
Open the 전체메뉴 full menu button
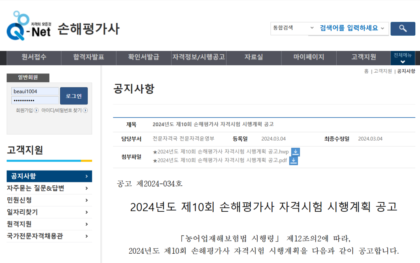(x=402, y=58)
